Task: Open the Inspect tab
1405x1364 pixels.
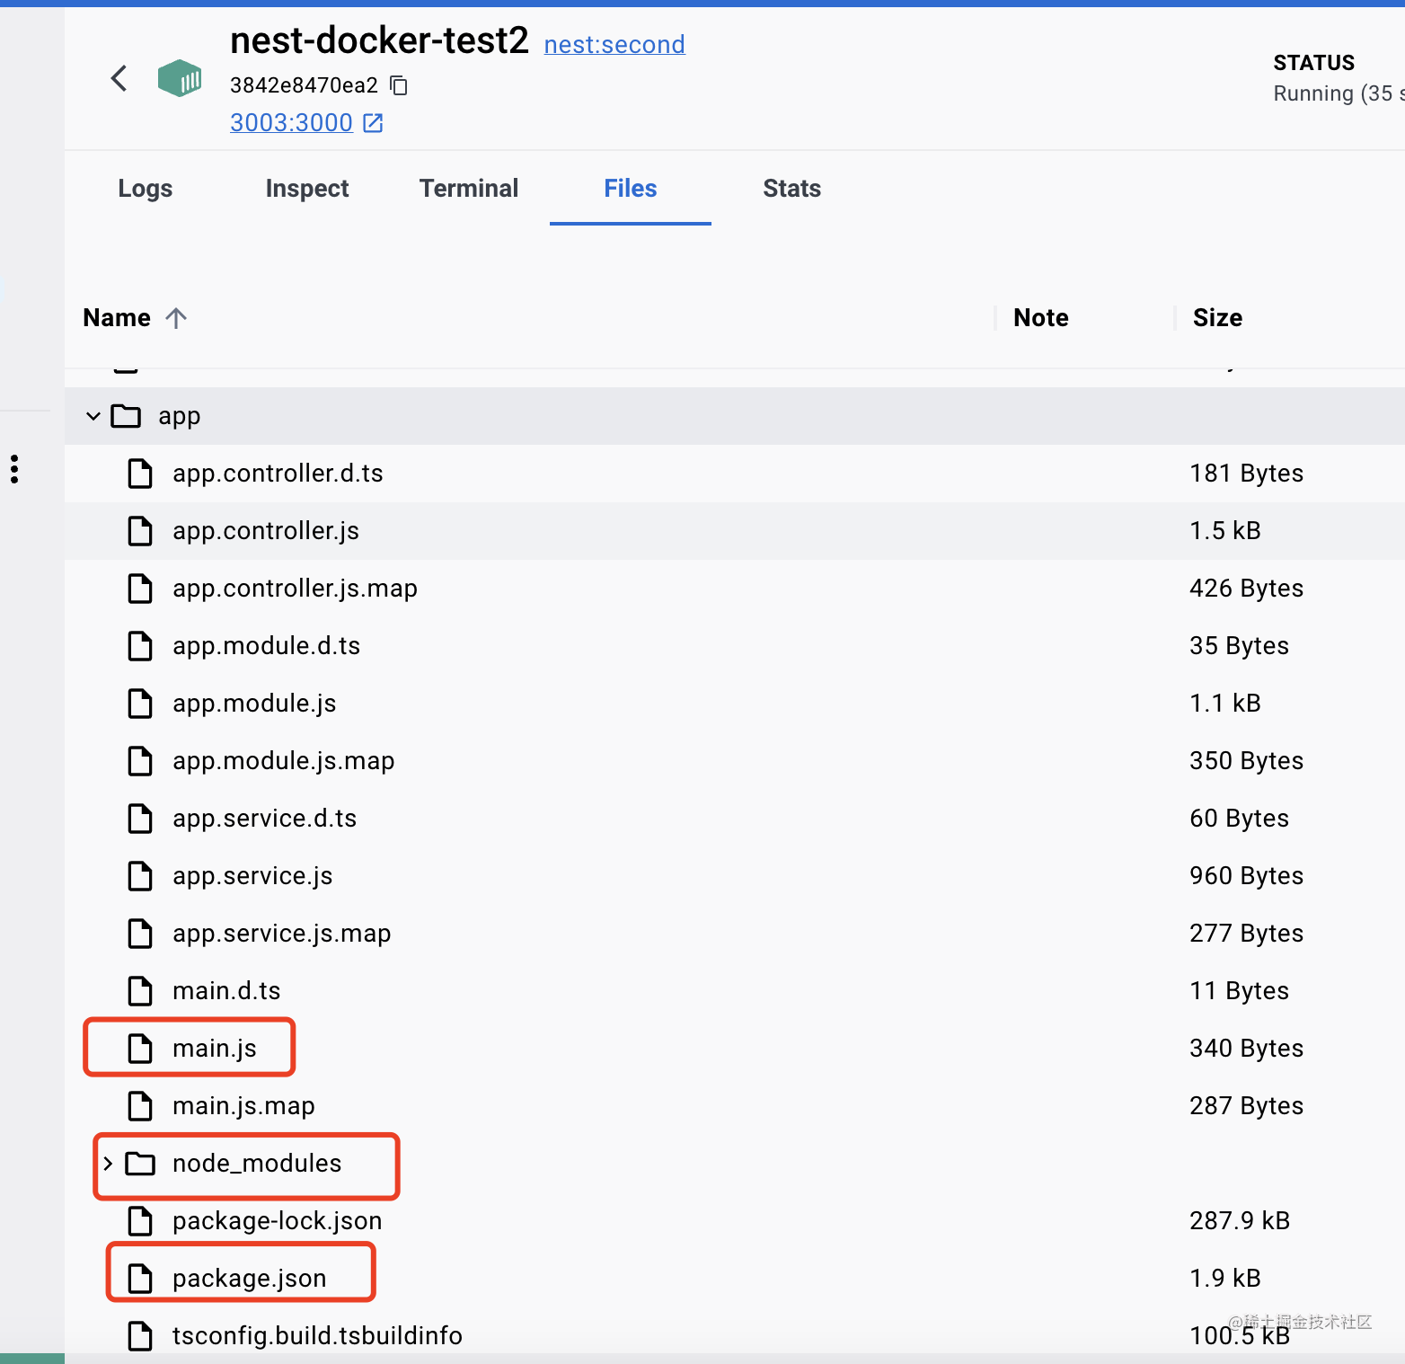Action: 307,189
